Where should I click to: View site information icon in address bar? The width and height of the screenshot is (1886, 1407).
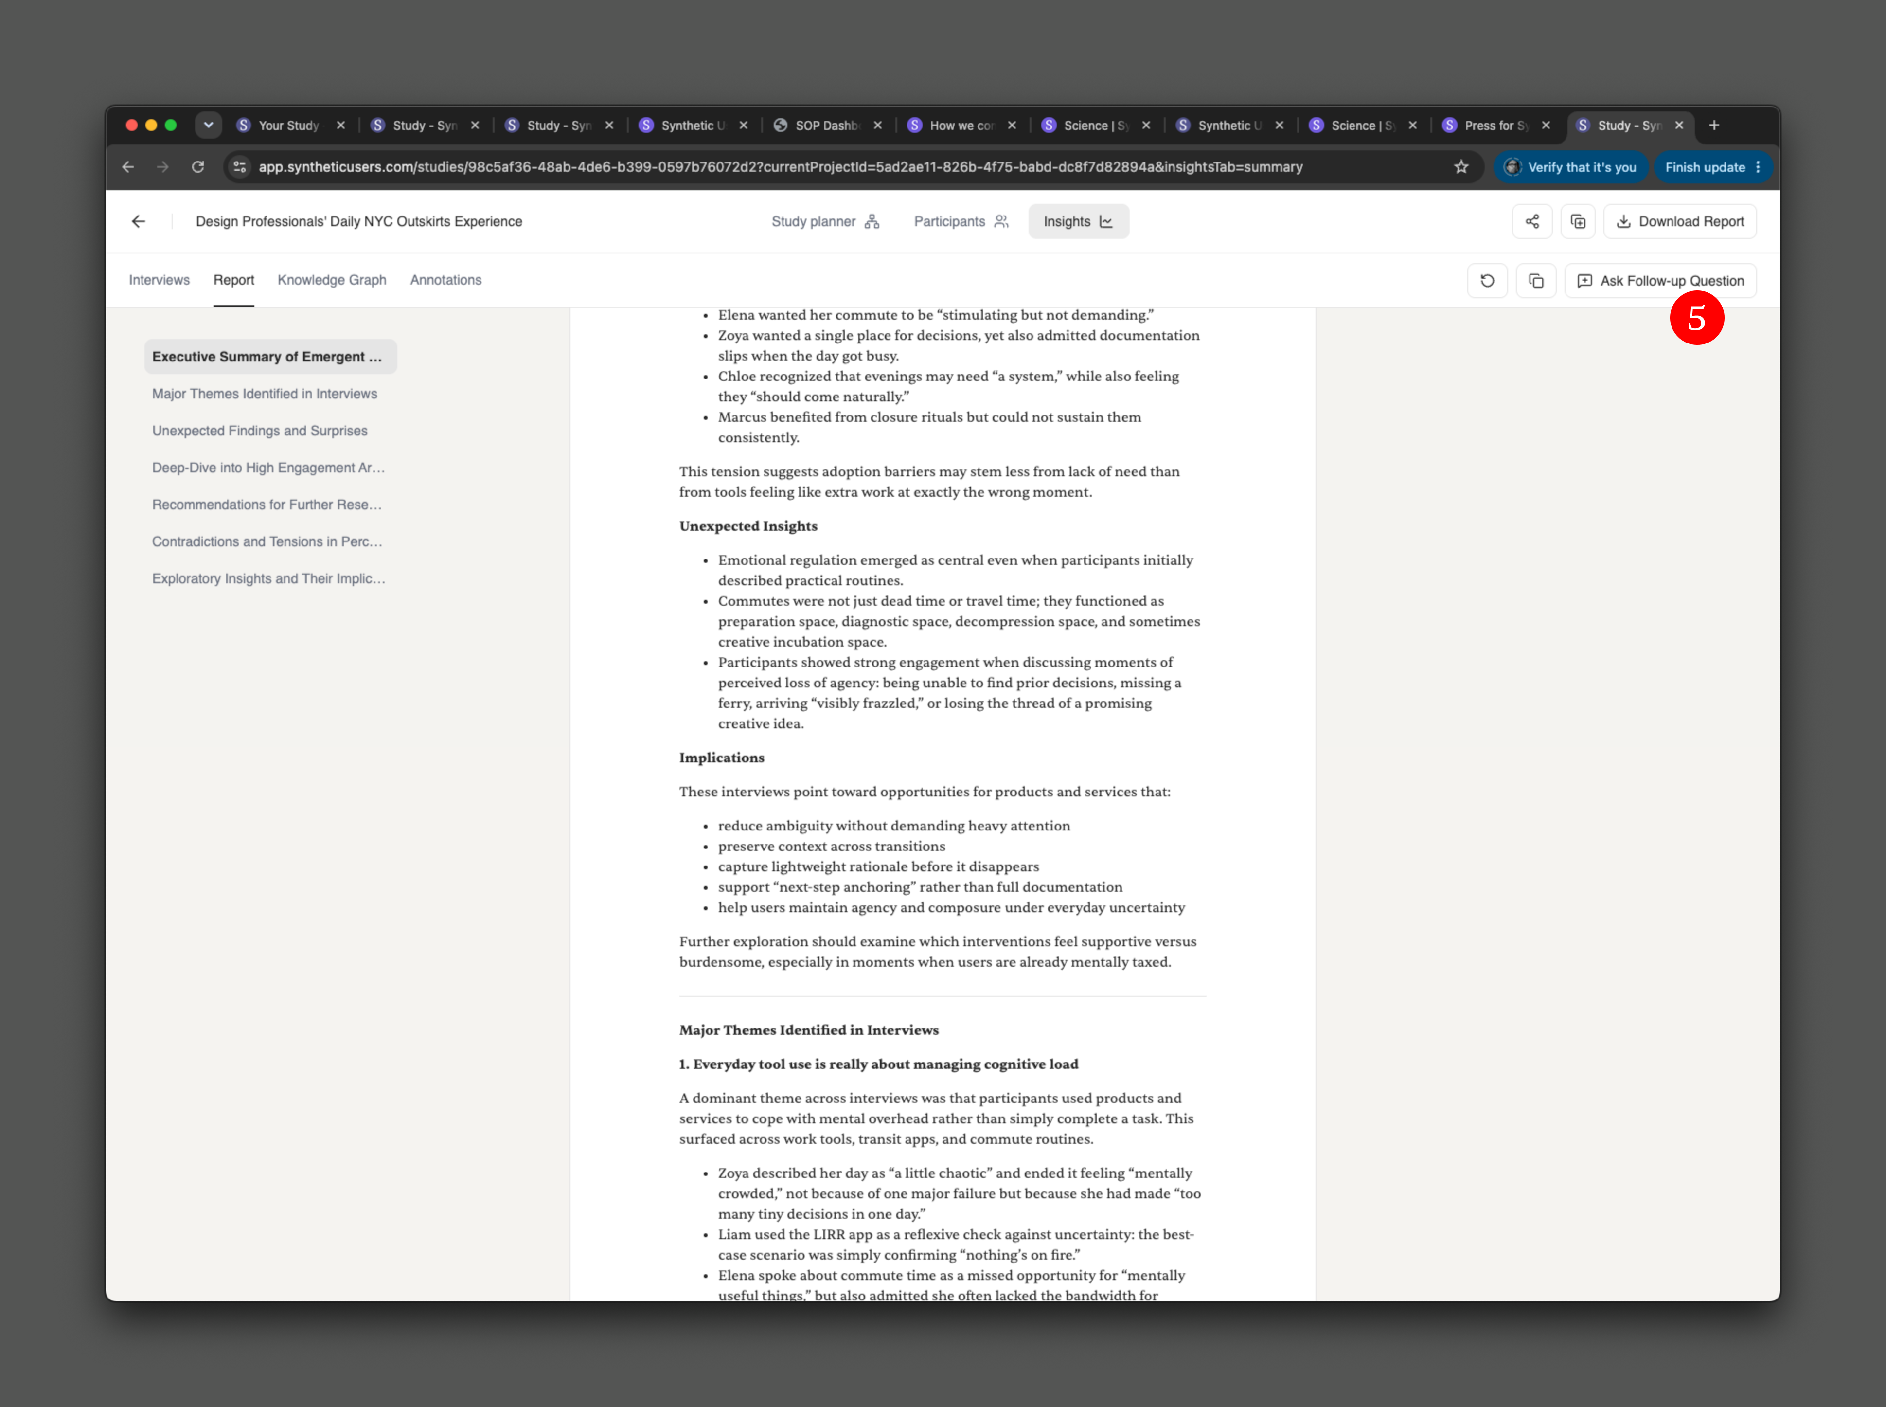tap(240, 167)
